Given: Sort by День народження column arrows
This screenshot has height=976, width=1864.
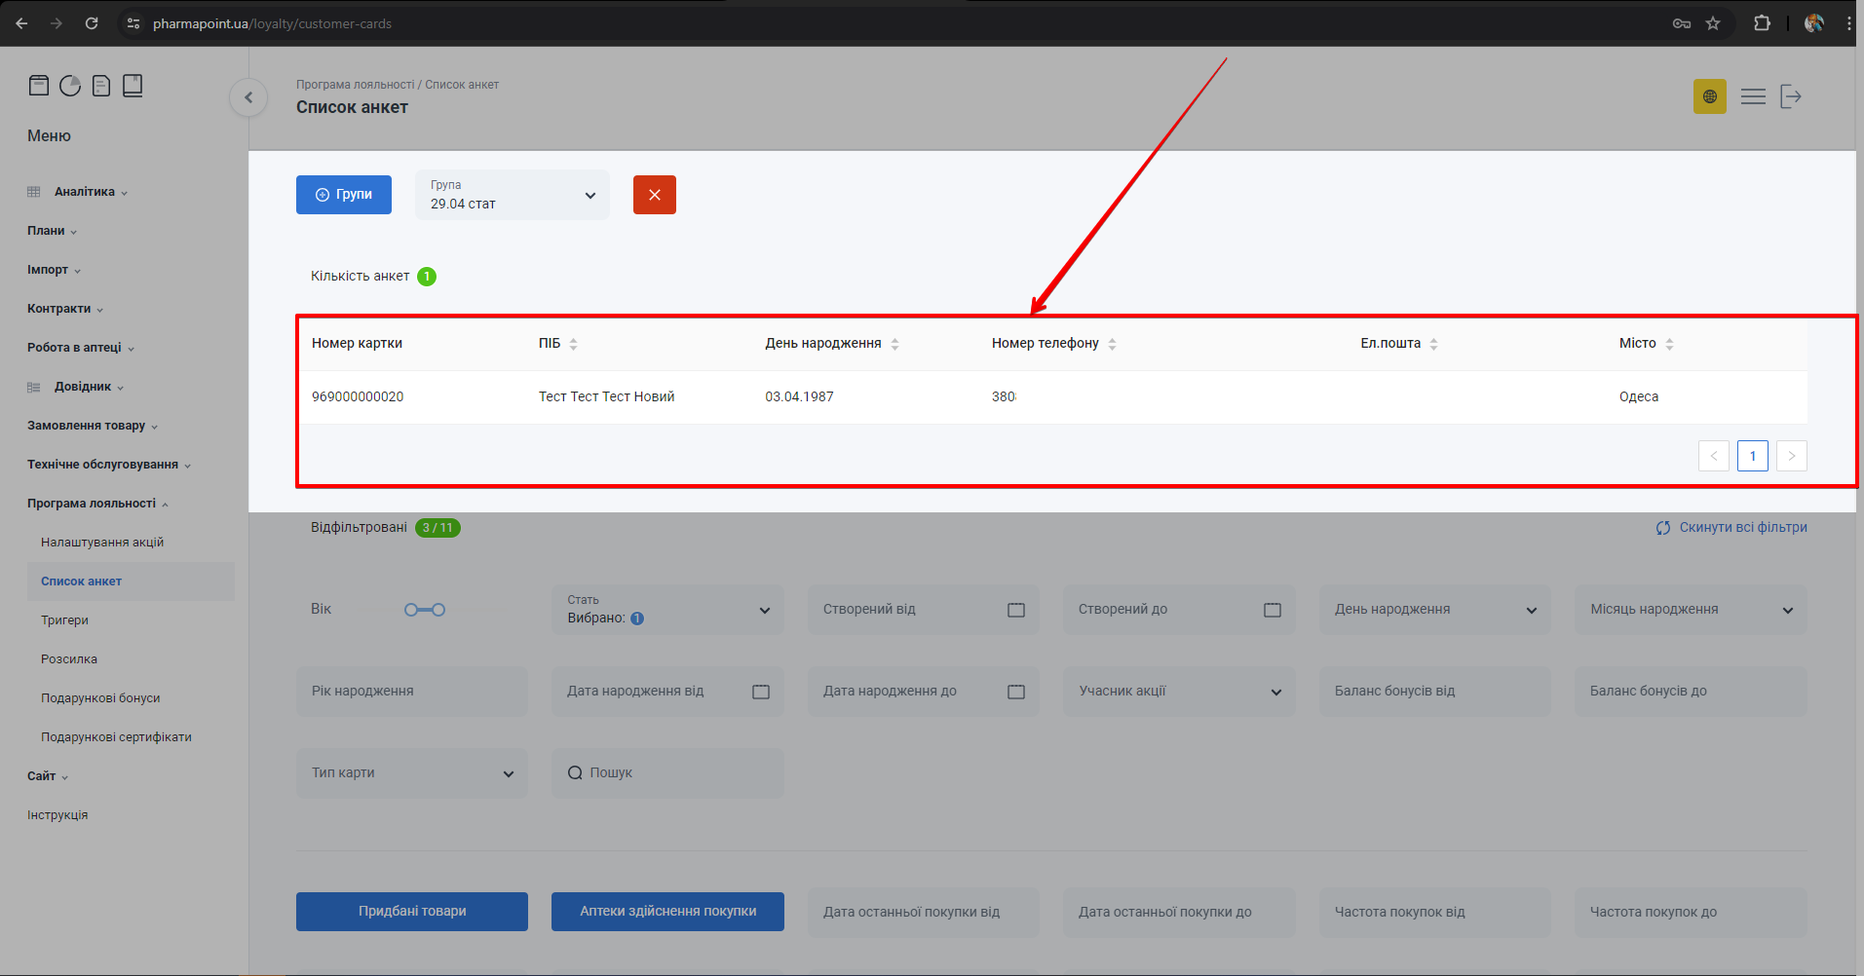Looking at the screenshot, I should (894, 344).
